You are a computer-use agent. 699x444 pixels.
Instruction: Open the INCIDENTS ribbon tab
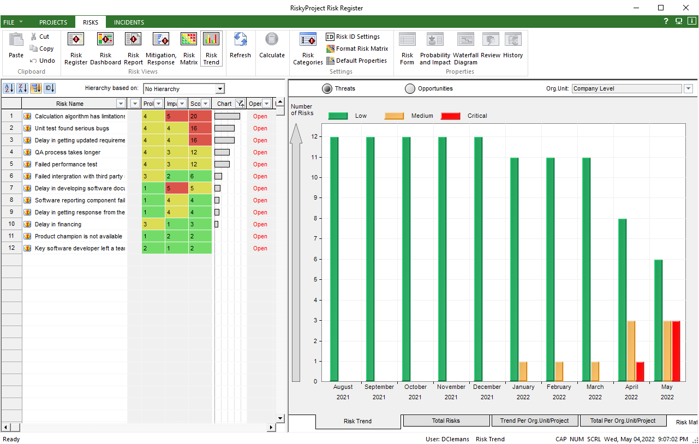pyautogui.click(x=129, y=22)
